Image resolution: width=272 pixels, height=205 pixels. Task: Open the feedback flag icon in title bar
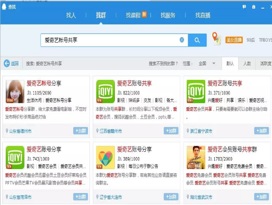244,7
